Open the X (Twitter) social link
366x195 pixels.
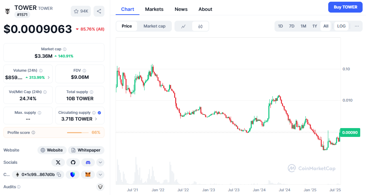[58, 162]
